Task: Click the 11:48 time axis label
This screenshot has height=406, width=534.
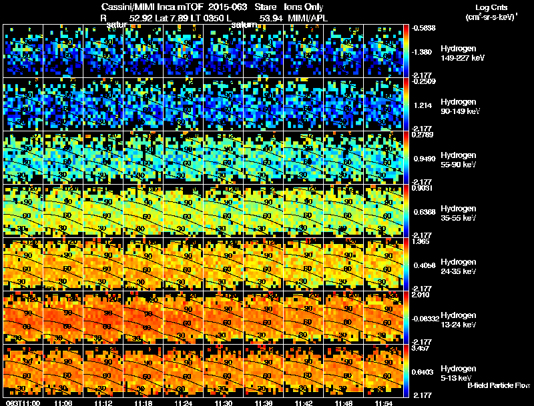Action: coord(343,403)
